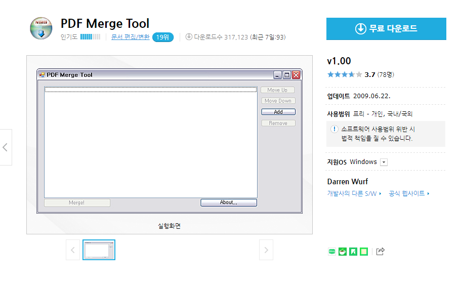Screen dimensions: 460x286
Task: Click Move Up button in screenshot
Action: (x=277, y=90)
